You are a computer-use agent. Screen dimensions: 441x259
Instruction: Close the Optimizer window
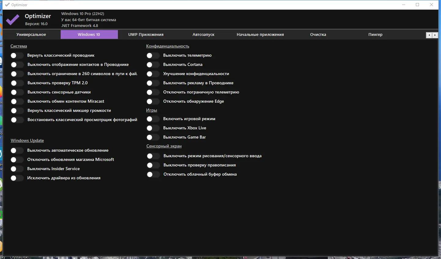432,5
